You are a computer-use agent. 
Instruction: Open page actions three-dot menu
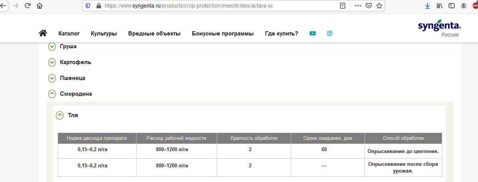click(x=358, y=6)
